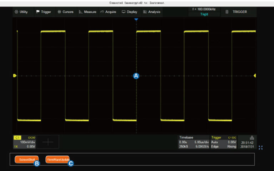The image size is (274, 171).
Task: Open the Trigger descriptor box
Action: (x=224, y=142)
